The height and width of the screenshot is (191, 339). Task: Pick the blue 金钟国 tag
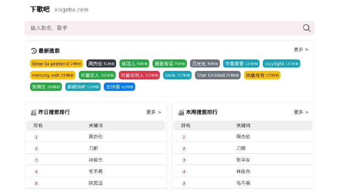click(x=119, y=87)
